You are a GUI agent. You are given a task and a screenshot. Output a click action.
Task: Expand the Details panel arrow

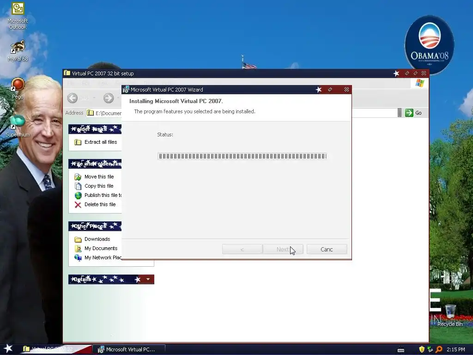tap(148, 279)
